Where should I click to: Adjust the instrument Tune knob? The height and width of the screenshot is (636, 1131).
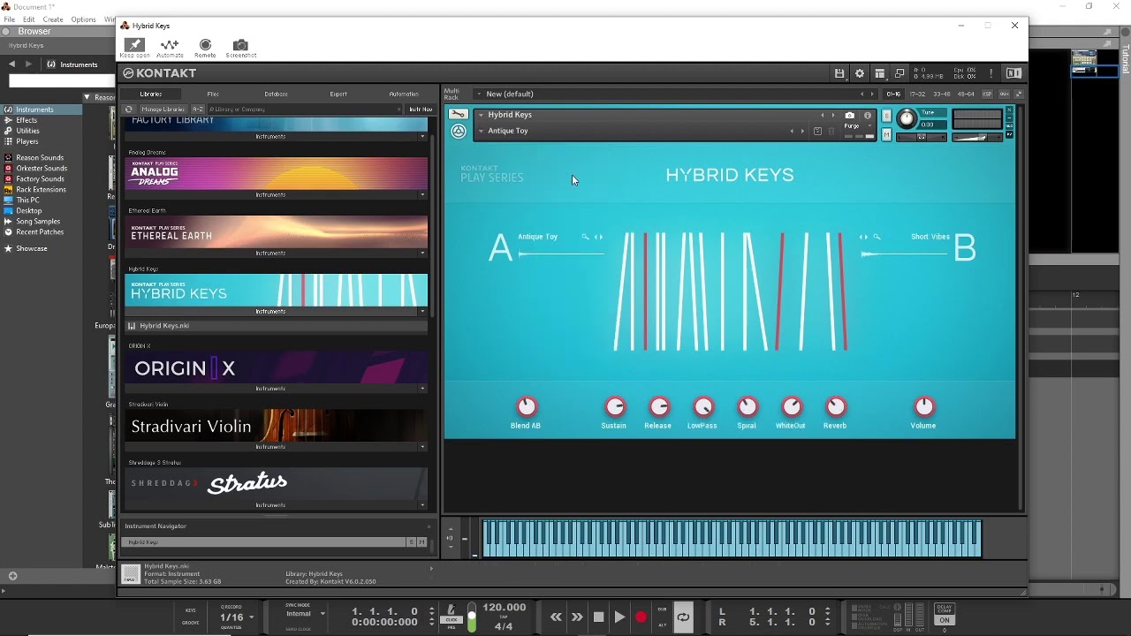[x=907, y=118]
